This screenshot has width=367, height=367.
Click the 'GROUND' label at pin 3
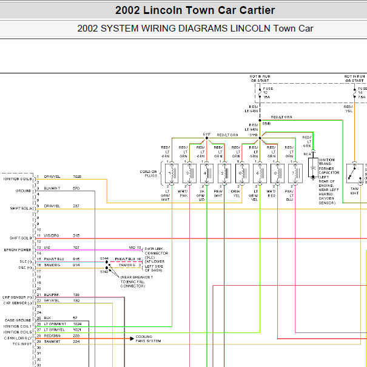[x=24, y=190]
